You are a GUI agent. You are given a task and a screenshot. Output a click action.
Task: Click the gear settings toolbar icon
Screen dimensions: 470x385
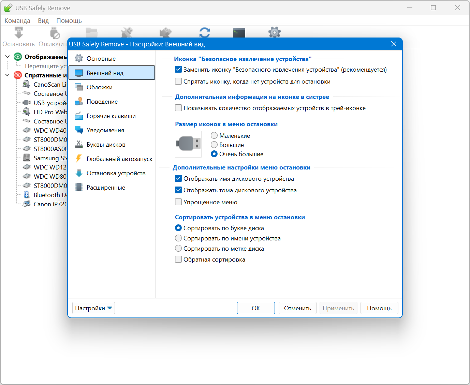tap(275, 33)
